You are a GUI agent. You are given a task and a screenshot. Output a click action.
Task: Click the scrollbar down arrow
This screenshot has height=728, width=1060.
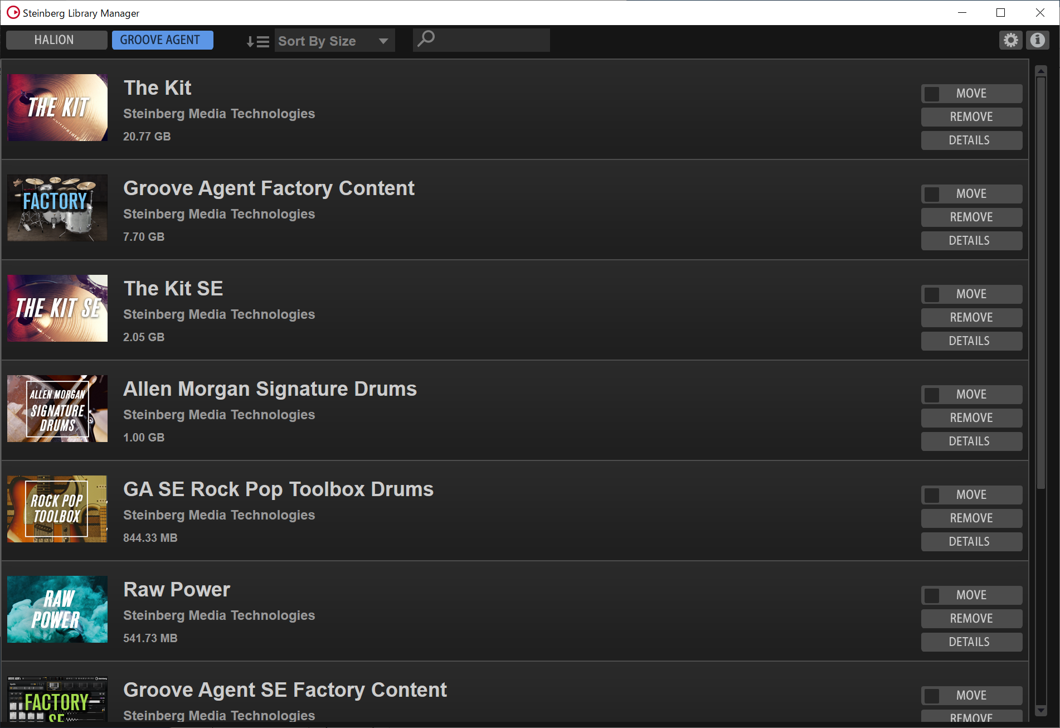pyautogui.click(x=1040, y=710)
